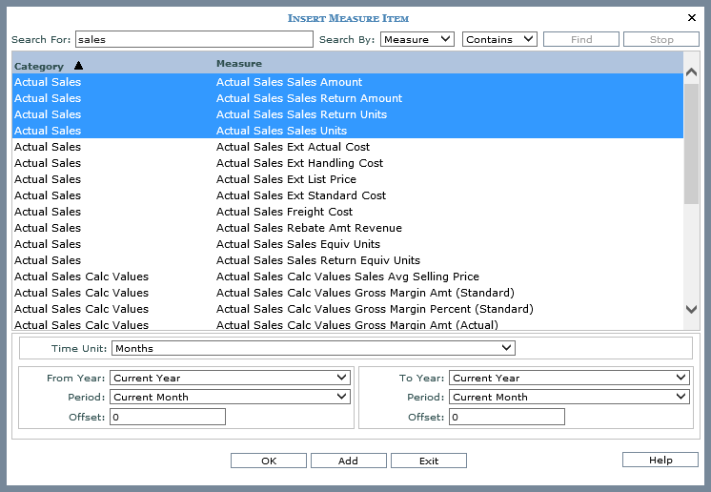Open Help for this dialog
This screenshot has width=711, height=492.
coord(660,460)
